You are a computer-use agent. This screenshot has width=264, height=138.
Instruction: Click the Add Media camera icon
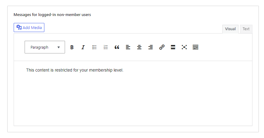pyautogui.click(x=19, y=27)
